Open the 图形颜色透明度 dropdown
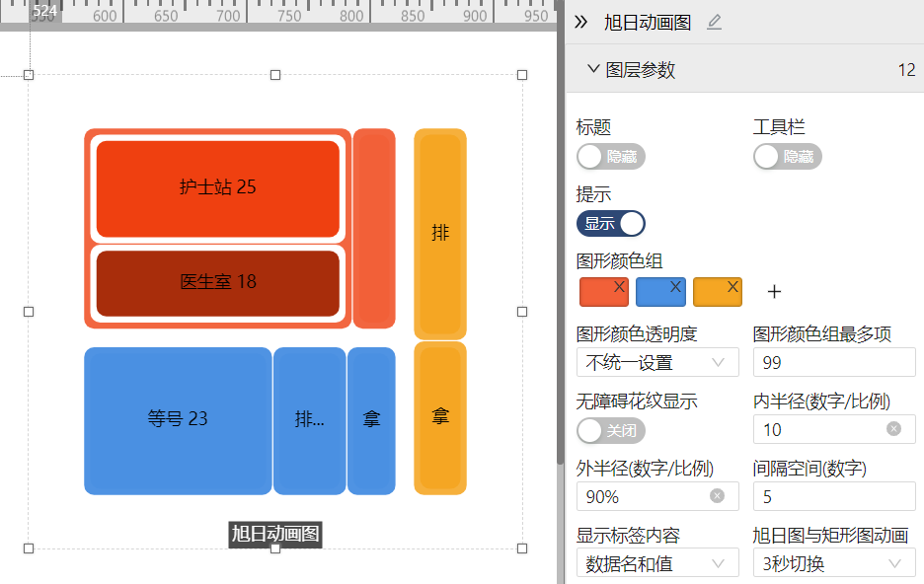The height and width of the screenshot is (584, 924). [x=657, y=362]
